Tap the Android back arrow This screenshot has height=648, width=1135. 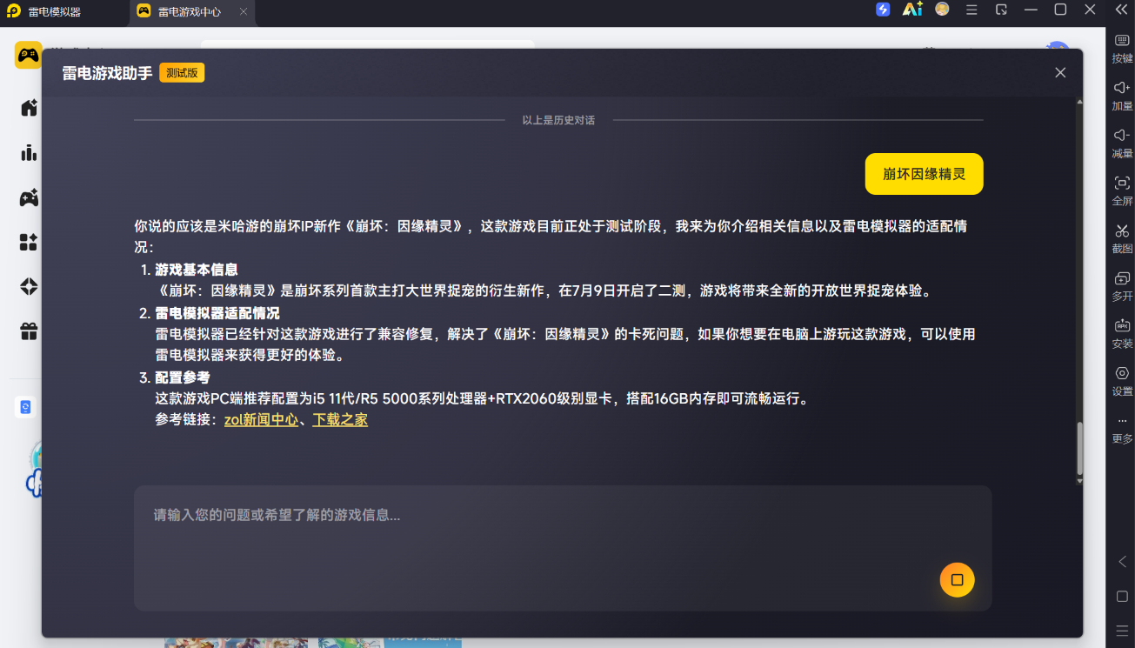tap(1122, 562)
